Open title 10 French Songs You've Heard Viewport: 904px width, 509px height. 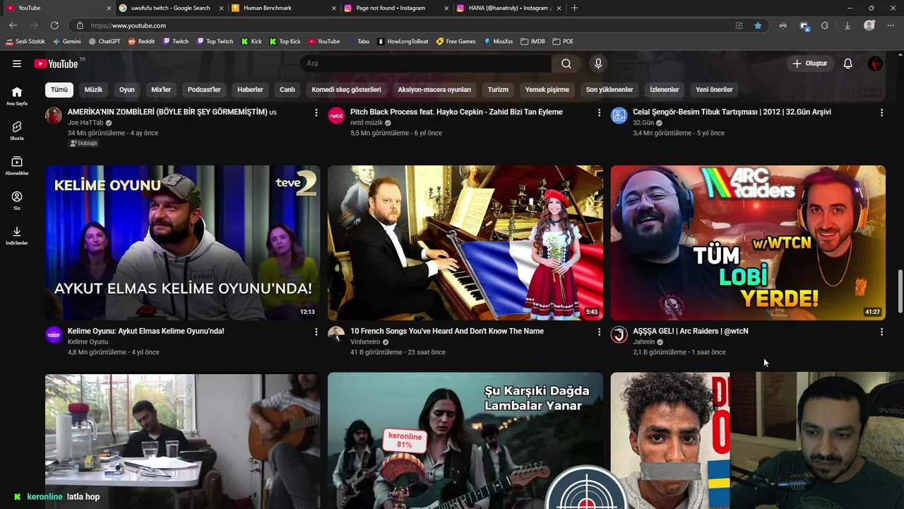point(447,331)
